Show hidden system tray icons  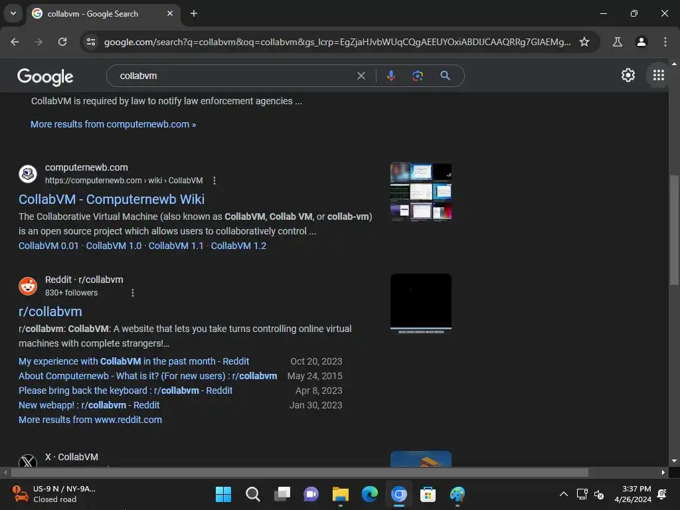click(563, 494)
